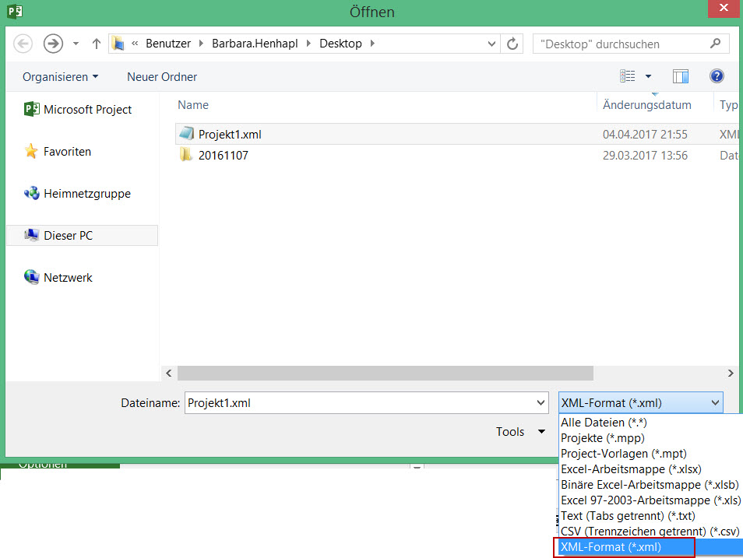
Task: Sort by the Änderungsdatum column header
Action: (646, 105)
